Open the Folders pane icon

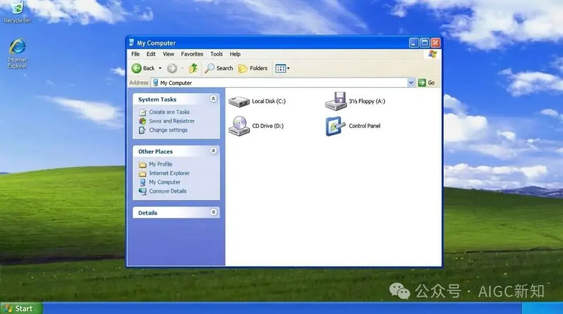[x=253, y=68]
